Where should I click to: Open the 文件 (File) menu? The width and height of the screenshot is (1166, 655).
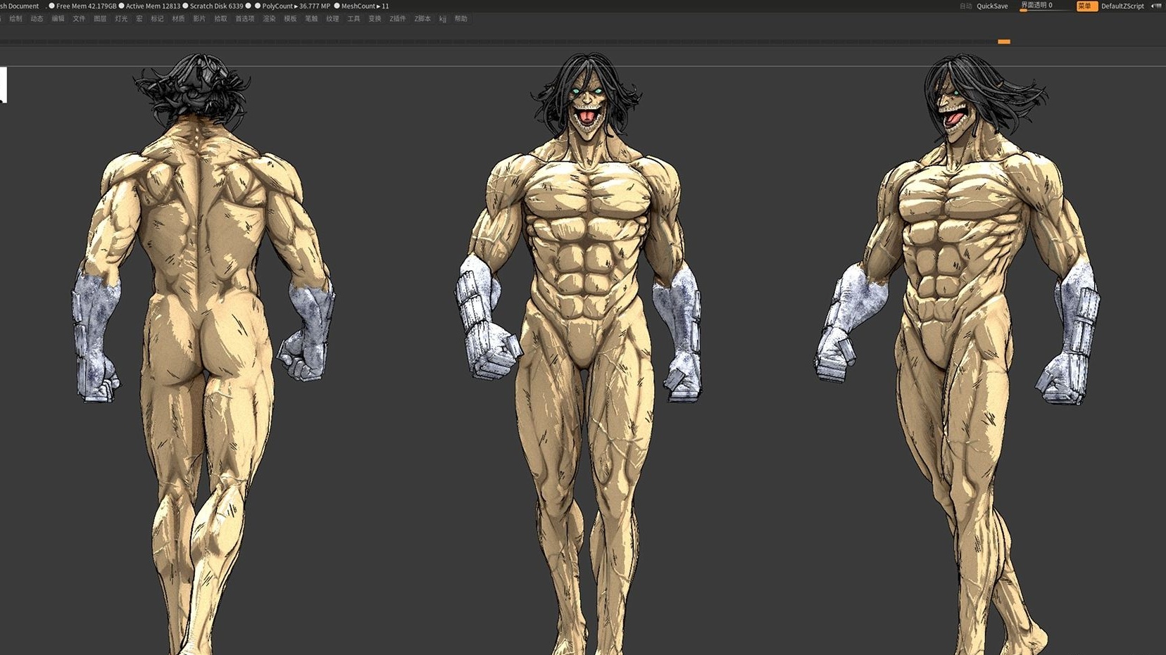tap(79, 19)
